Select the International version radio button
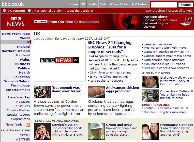Image resolution: width=194 pixels, height=142 pixels. 29,11
